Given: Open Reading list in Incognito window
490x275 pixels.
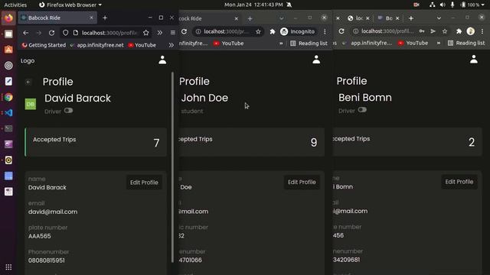Looking at the screenshot, I should [309, 44].
